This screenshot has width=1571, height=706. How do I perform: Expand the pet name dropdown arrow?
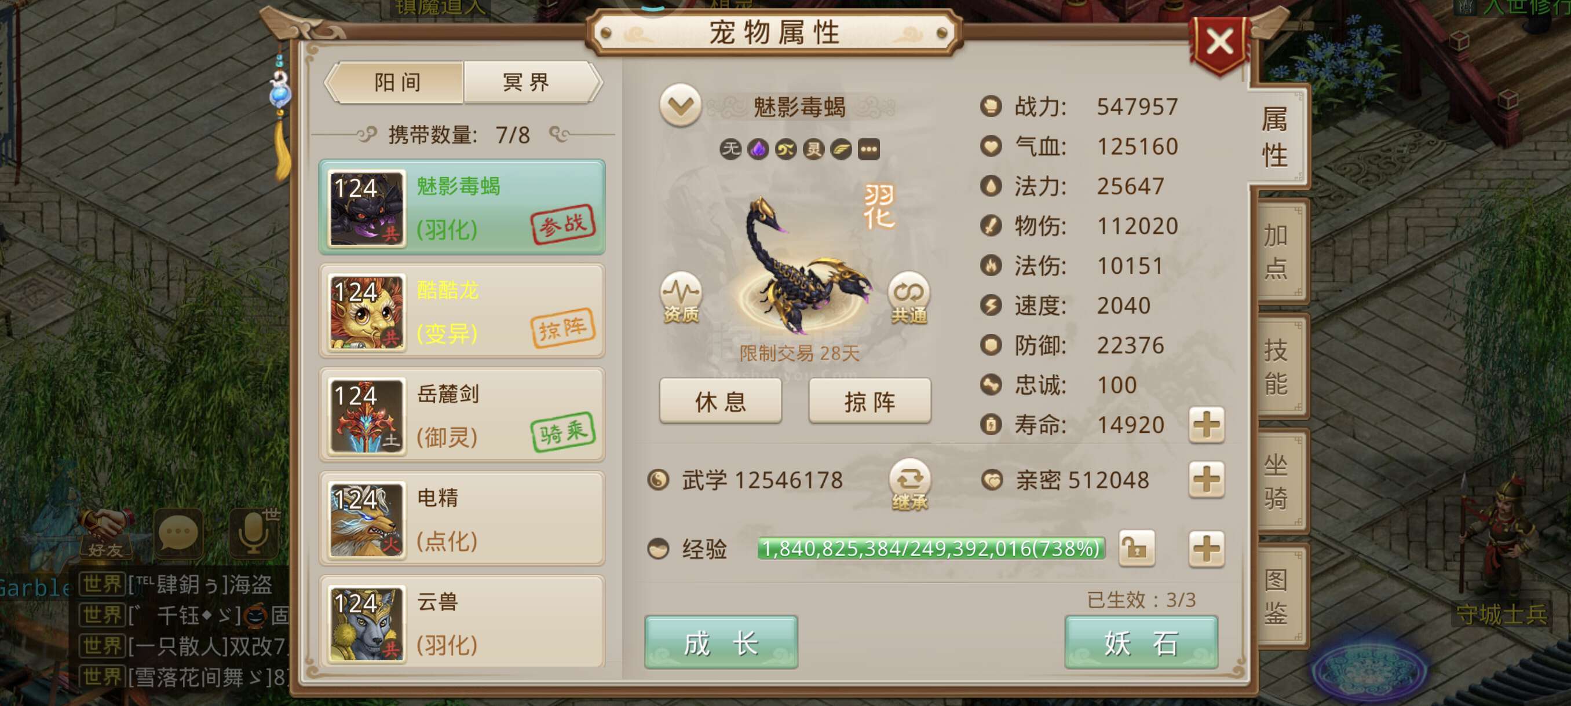pos(680,106)
